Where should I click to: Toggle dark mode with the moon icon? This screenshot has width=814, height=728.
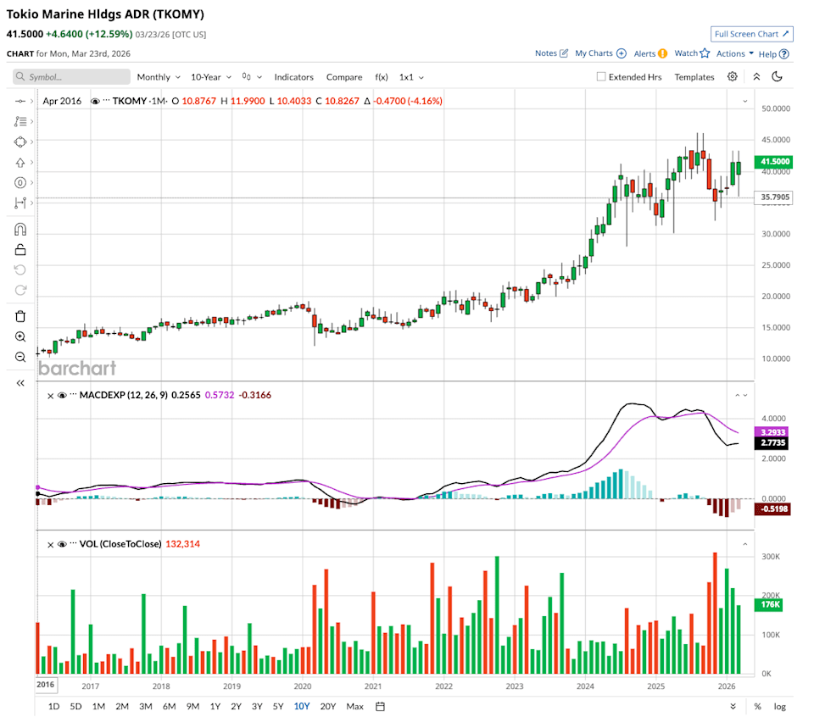pos(778,76)
